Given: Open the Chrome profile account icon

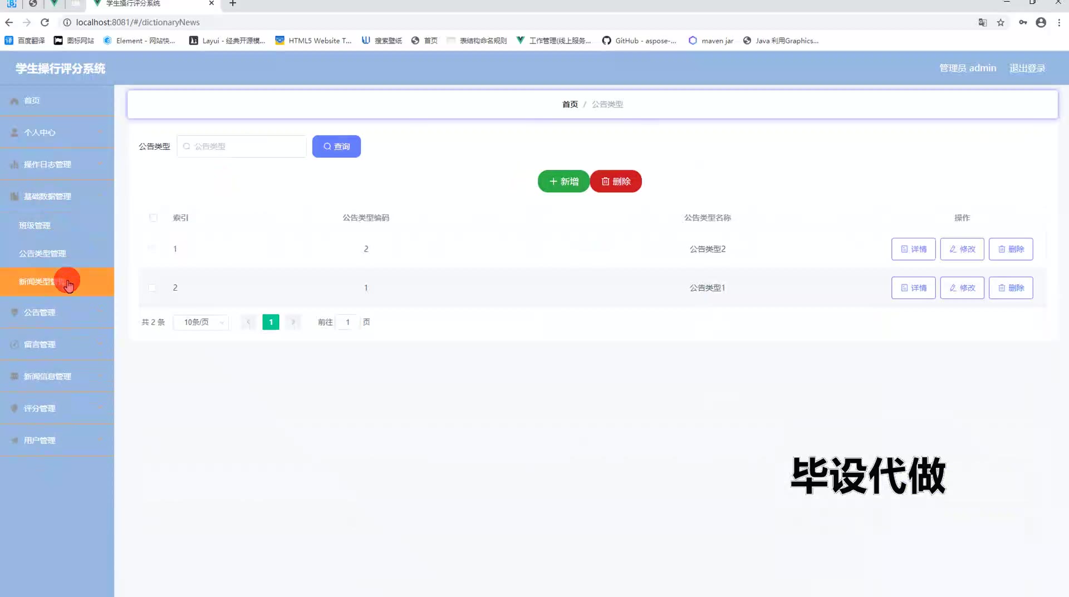Looking at the screenshot, I should point(1041,22).
